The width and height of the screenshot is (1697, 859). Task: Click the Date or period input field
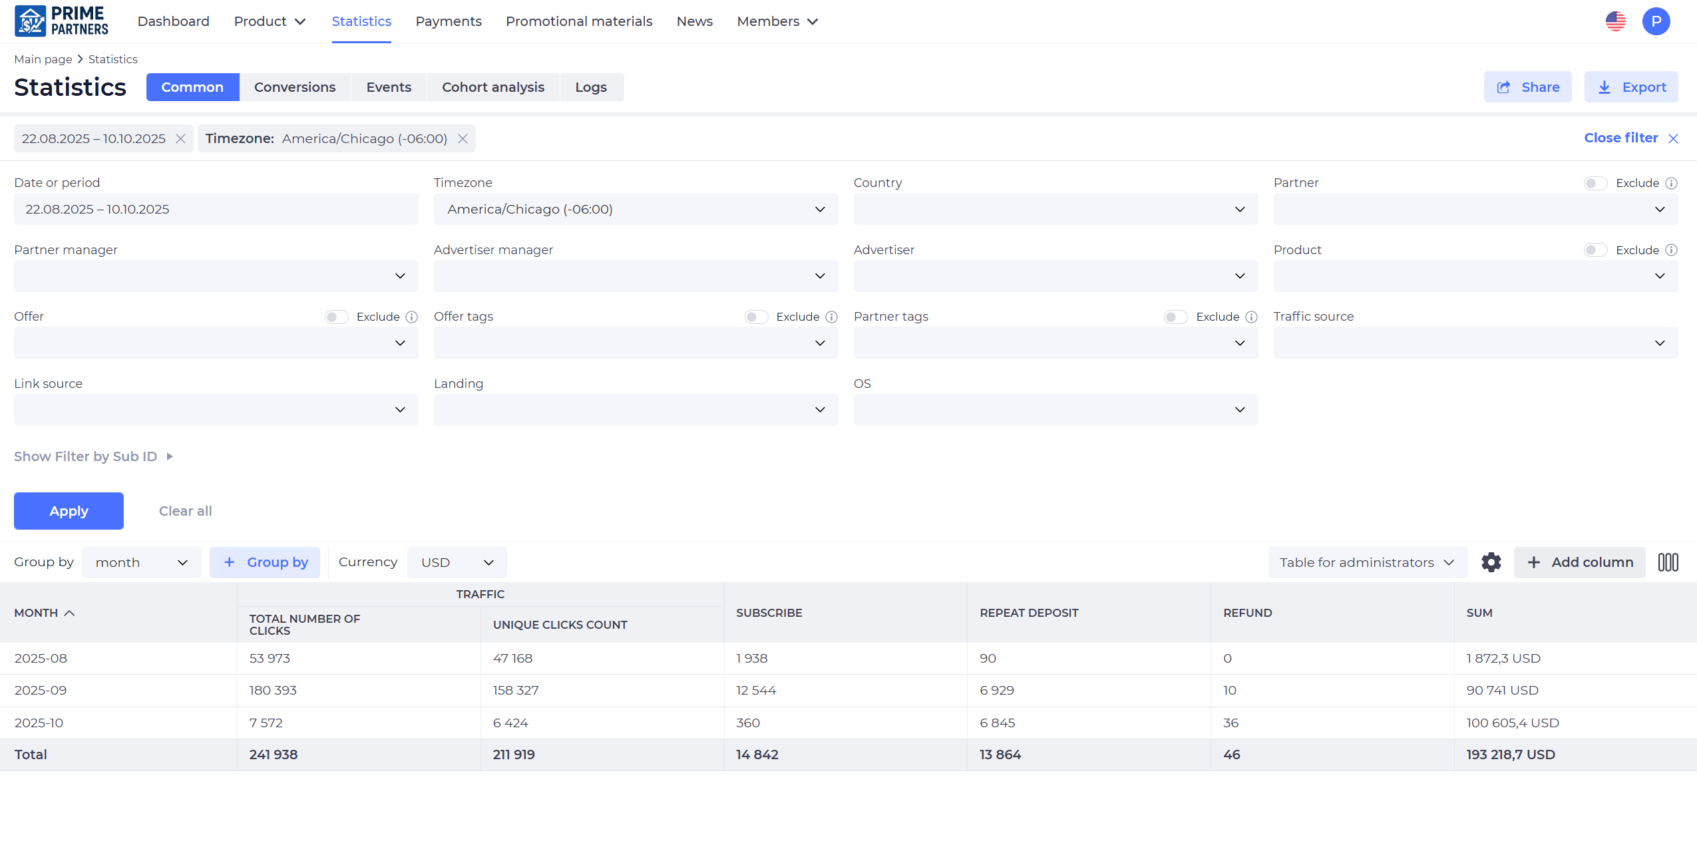tap(216, 209)
